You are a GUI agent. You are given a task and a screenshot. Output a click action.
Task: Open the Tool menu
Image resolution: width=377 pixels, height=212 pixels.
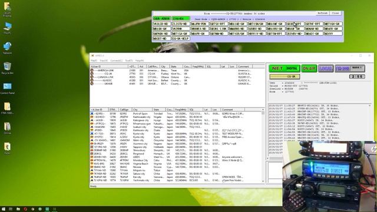tap(129, 61)
